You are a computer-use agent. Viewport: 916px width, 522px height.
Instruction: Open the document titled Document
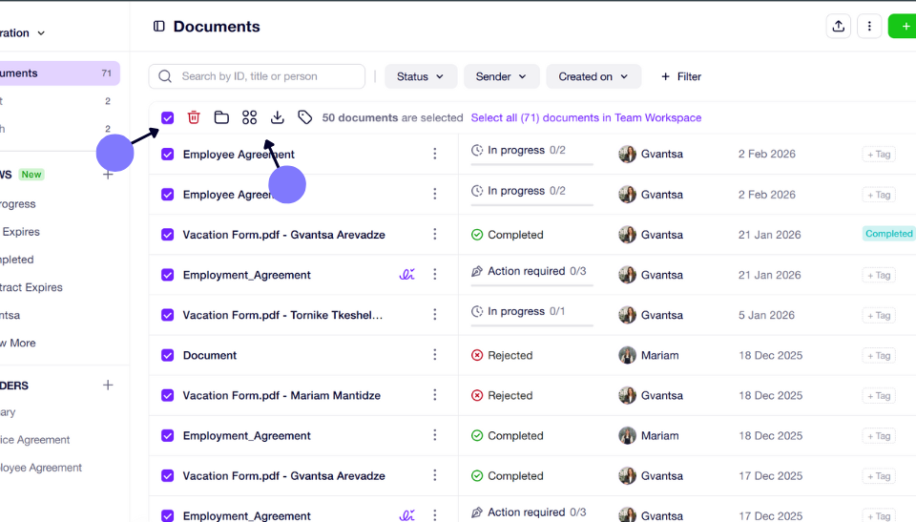[210, 355]
